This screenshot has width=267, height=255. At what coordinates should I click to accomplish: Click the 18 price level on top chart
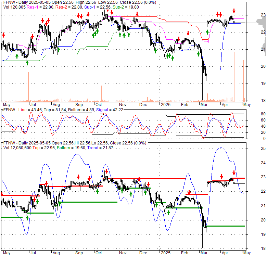click(263, 101)
